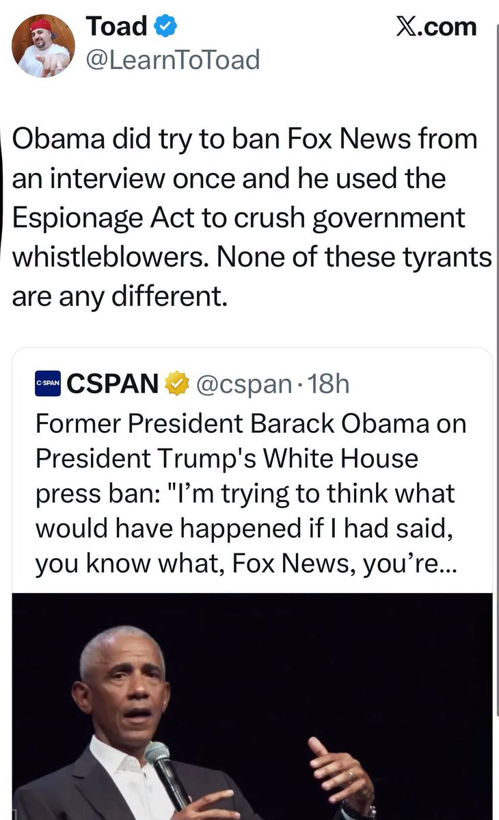This screenshot has width=499, height=820.
Task: Click "Former President Barack Obama" in the quote
Action: pyautogui.click(x=185, y=423)
